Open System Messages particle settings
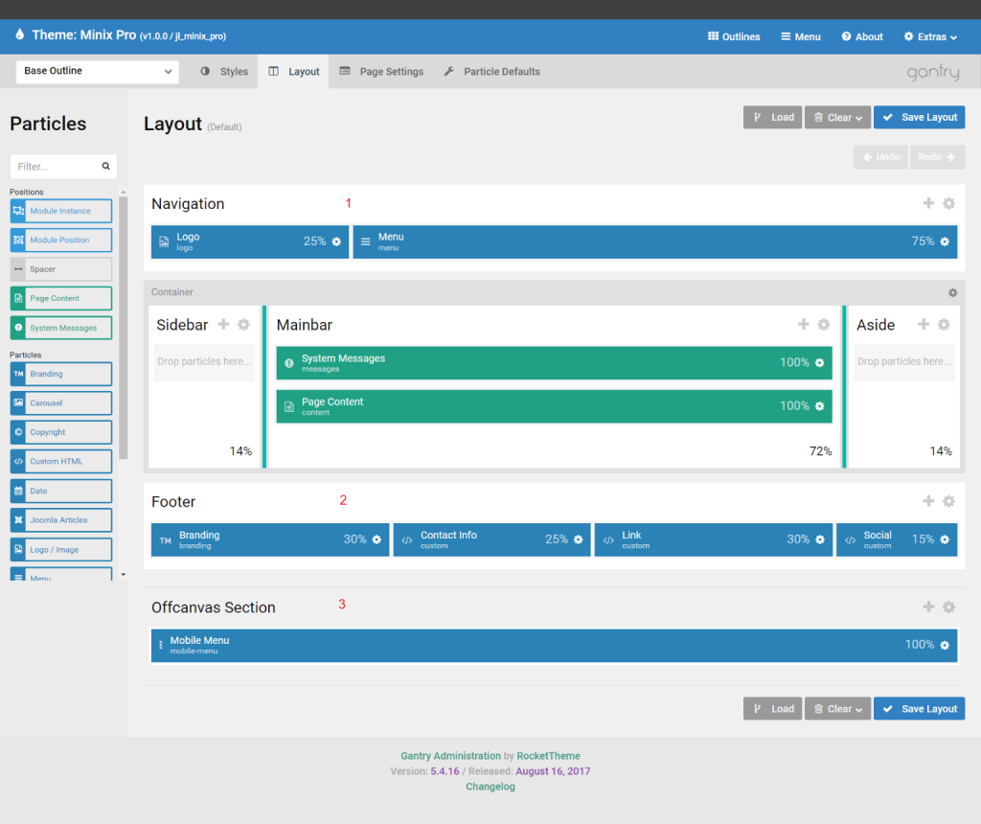The image size is (981, 824). pyautogui.click(x=819, y=363)
